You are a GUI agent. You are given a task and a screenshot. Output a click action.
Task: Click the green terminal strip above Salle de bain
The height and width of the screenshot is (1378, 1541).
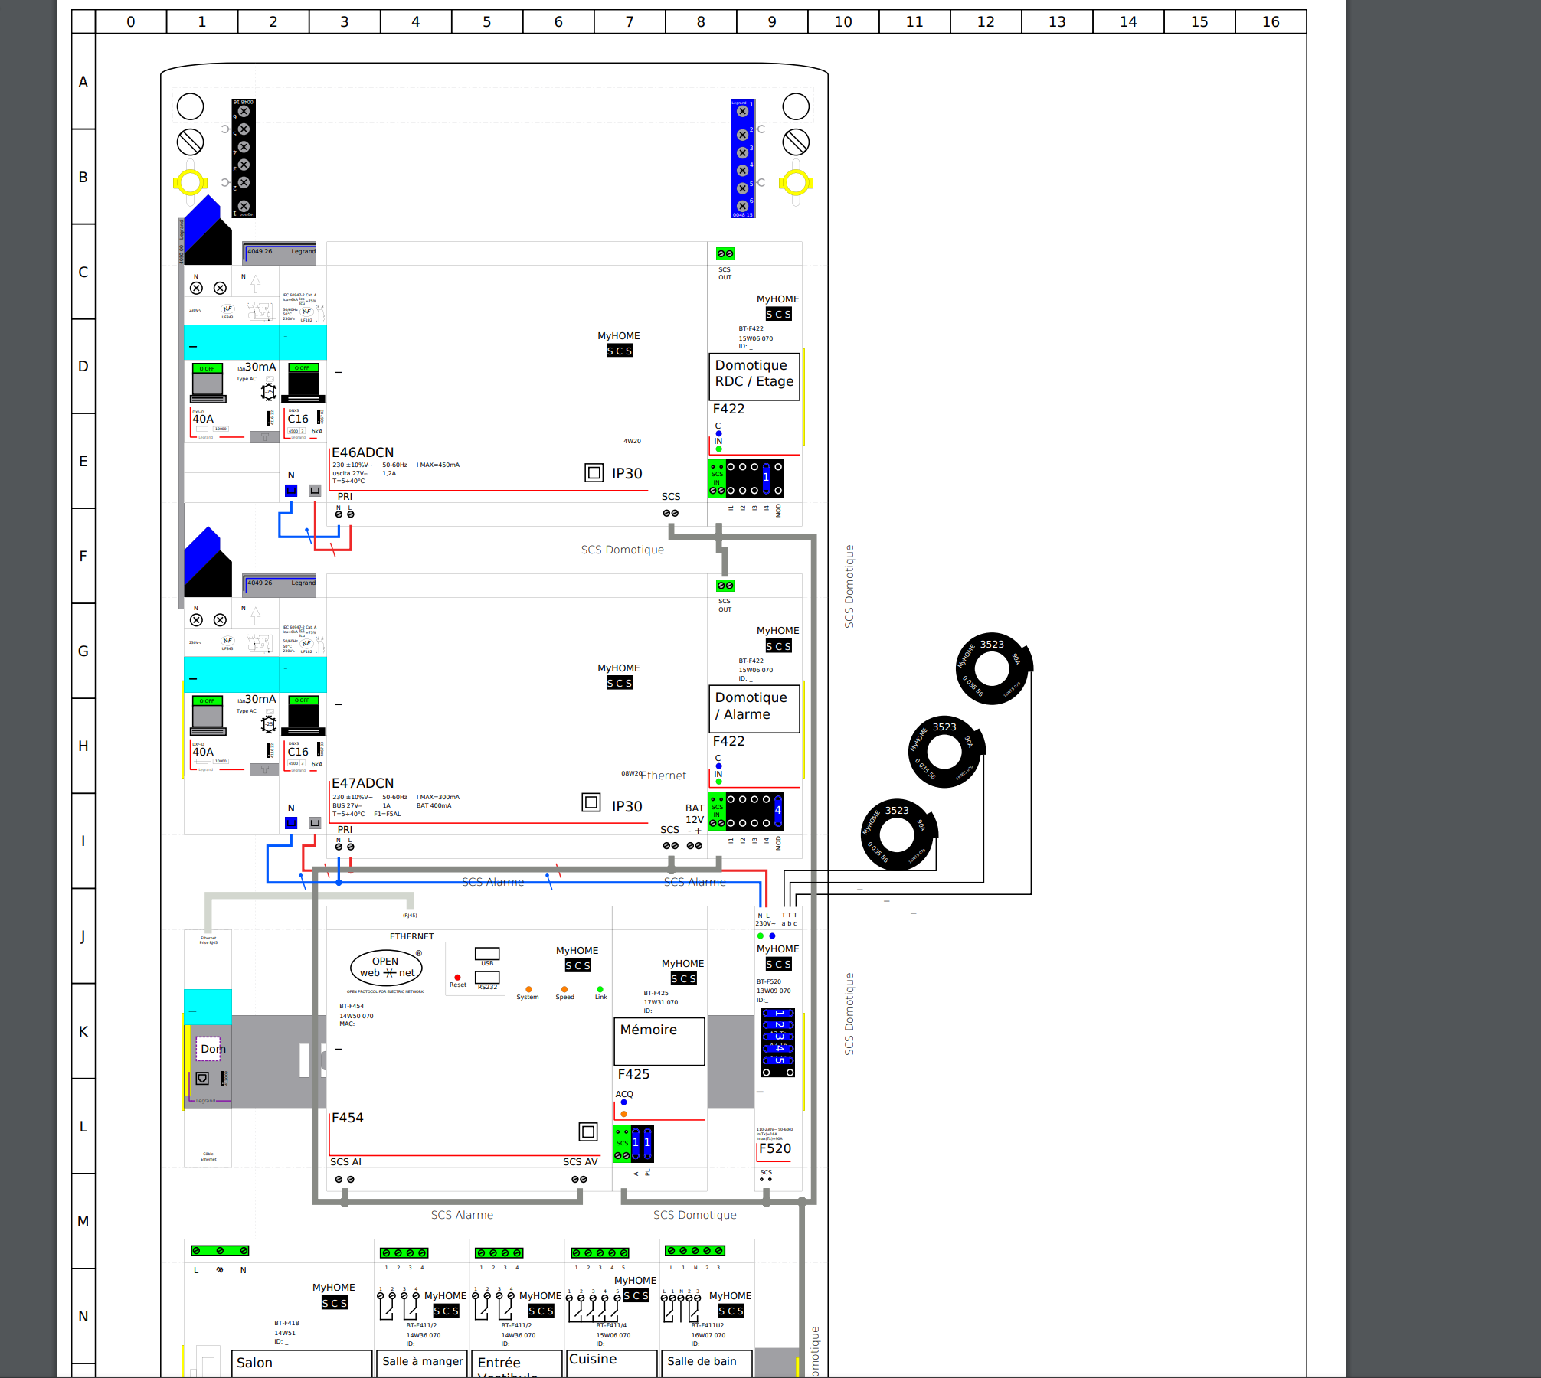(x=695, y=1250)
